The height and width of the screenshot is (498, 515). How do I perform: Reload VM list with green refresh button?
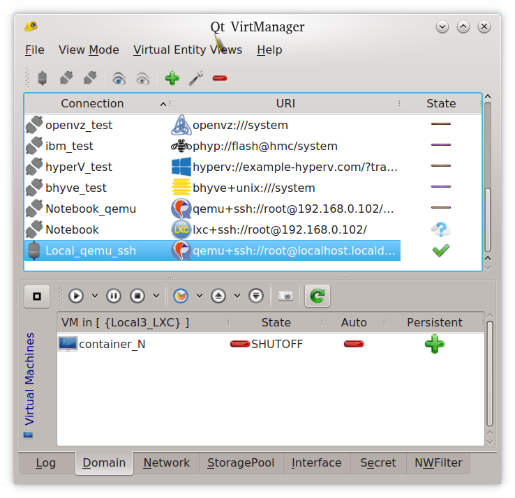[318, 296]
